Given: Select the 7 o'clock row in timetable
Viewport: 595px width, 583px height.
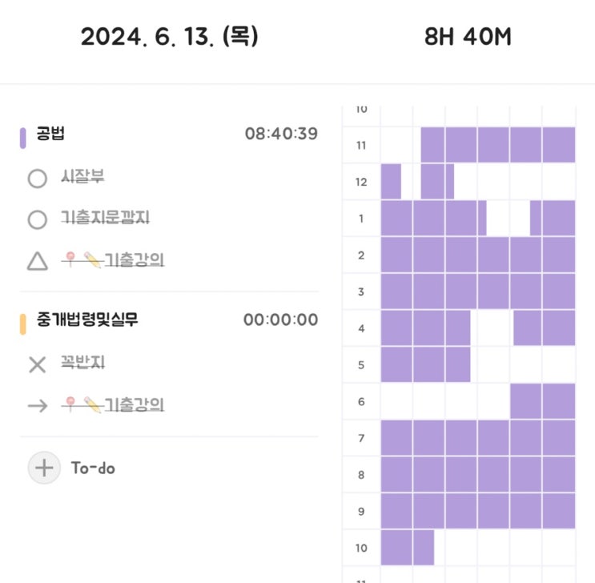Looking at the screenshot, I should 459,438.
